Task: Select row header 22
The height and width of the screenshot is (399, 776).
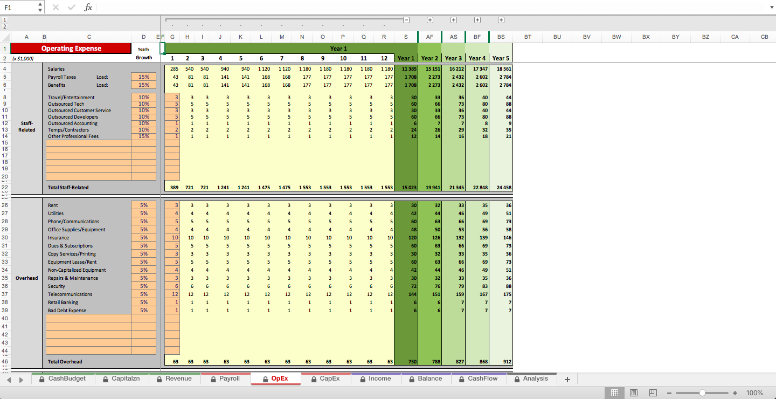Action: tap(5, 188)
